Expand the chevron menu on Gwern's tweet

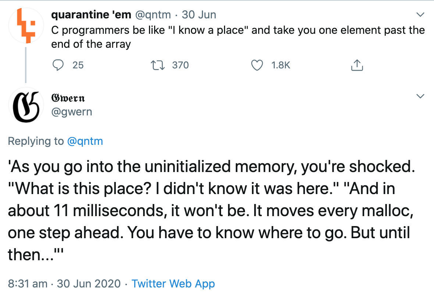pyautogui.click(x=420, y=96)
